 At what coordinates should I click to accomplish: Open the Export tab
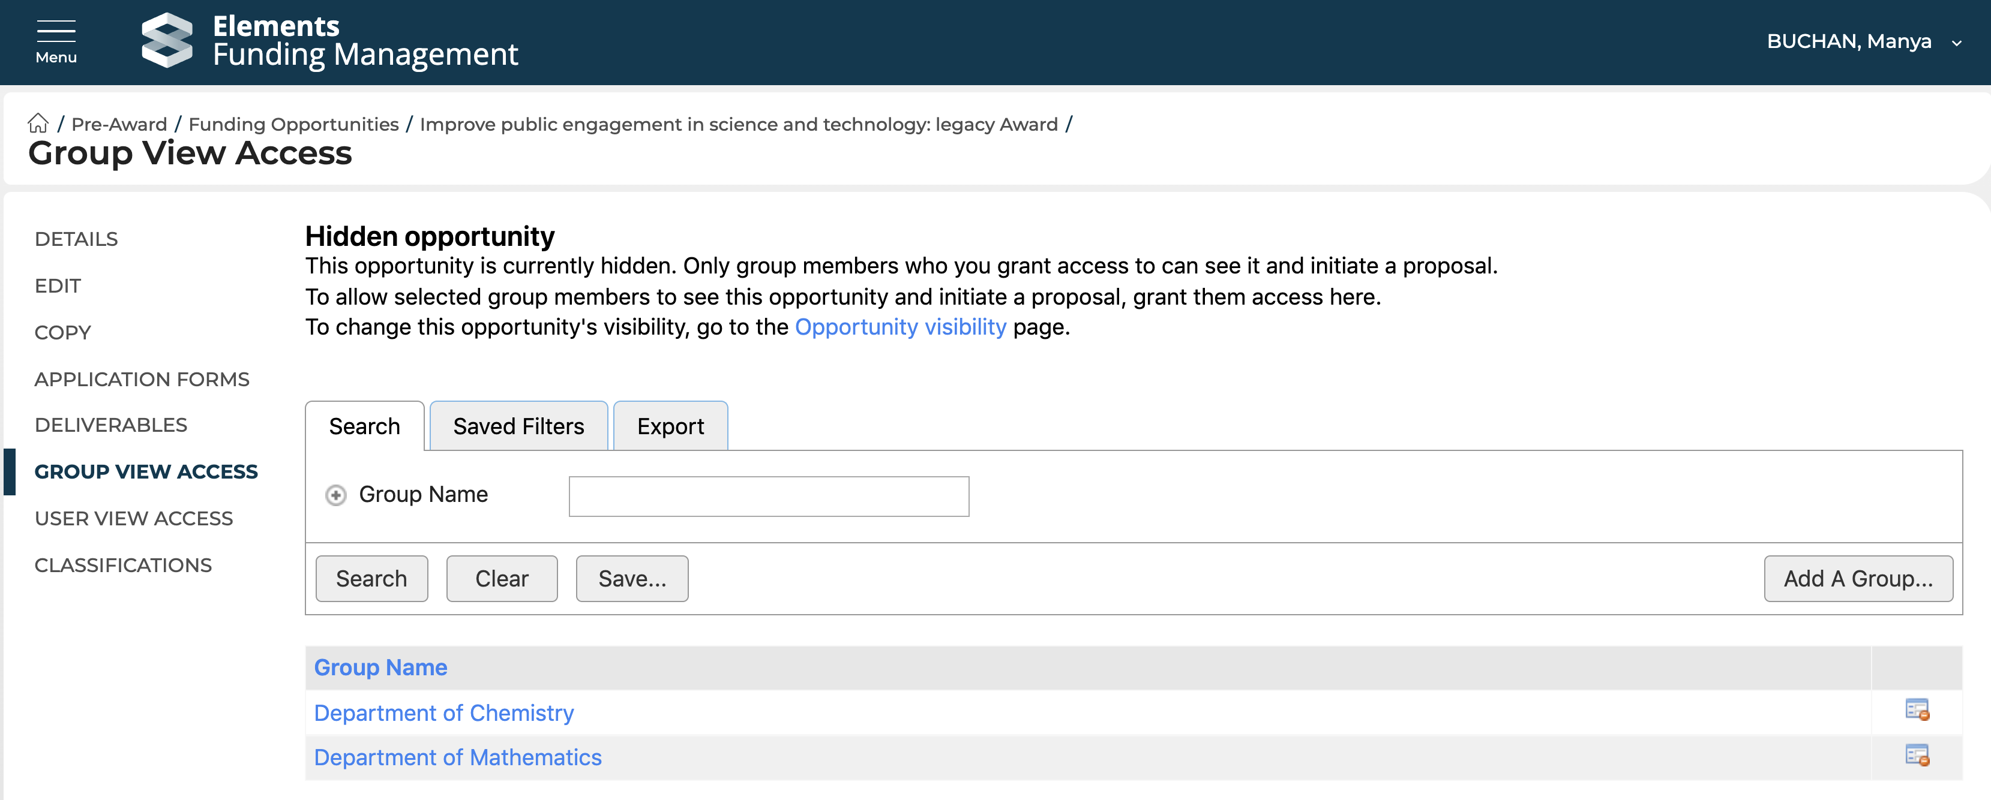tap(670, 426)
